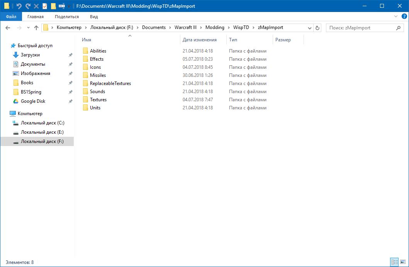This screenshot has height=267, width=409.
Task: Click Modding in the address breadcrumb
Action: tap(215, 27)
